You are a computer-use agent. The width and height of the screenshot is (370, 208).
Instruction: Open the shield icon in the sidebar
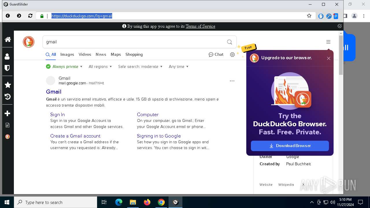(x=7, y=68)
